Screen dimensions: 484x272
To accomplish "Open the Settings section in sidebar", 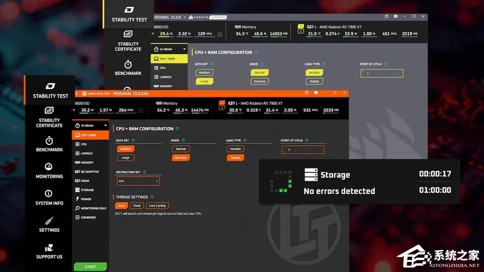I will [49, 224].
